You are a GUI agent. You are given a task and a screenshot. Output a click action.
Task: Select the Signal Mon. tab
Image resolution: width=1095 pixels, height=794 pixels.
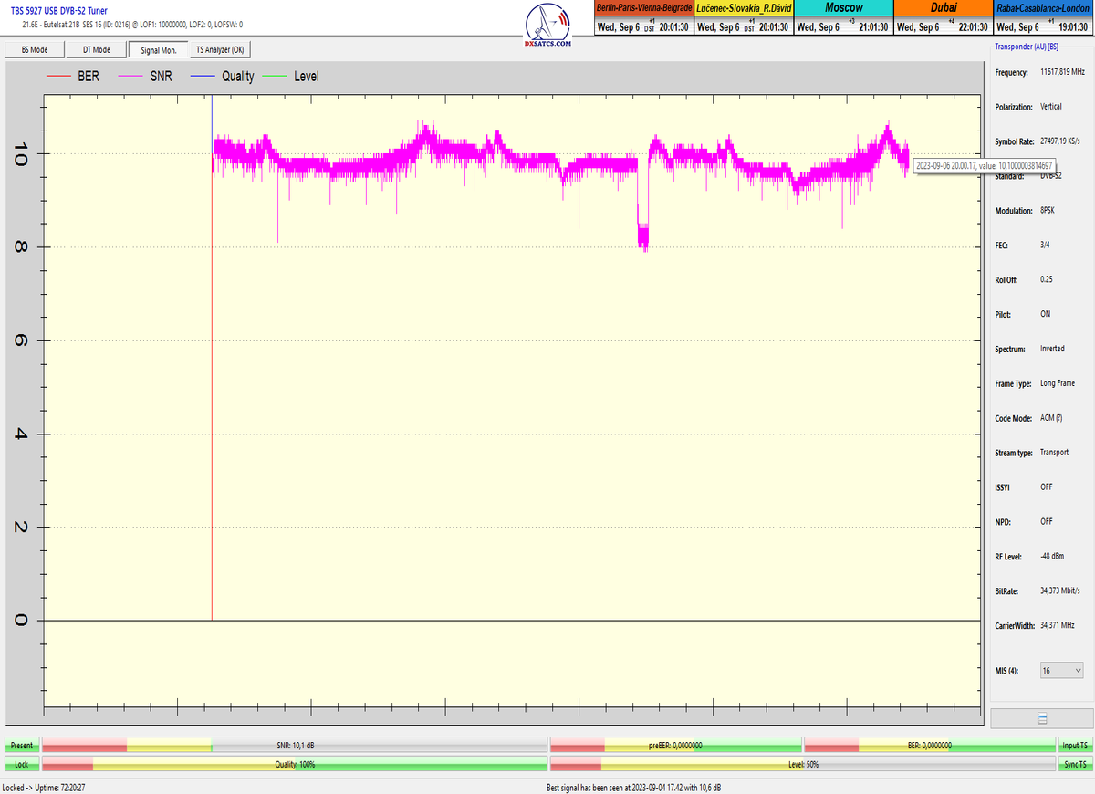coord(158,50)
